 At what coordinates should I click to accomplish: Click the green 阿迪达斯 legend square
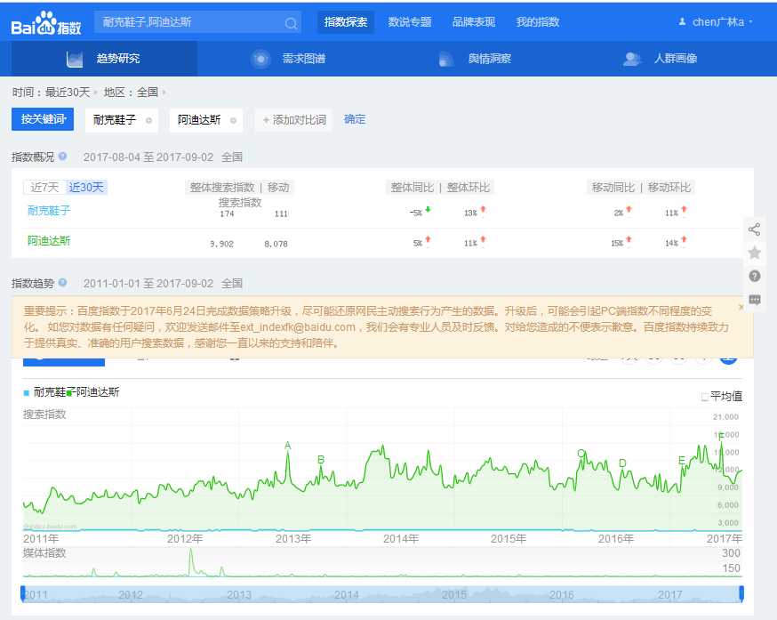click(x=69, y=393)
